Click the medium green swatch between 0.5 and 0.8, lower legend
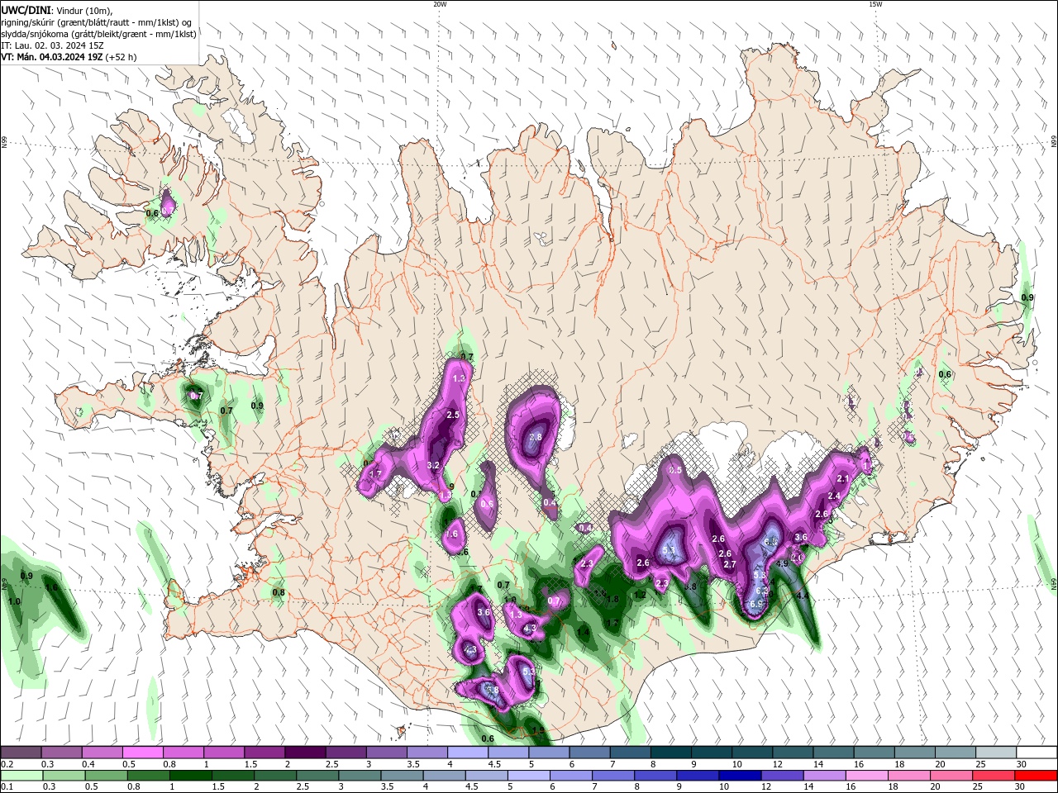This screenshot has height=793, width=1058. (106, 776)
